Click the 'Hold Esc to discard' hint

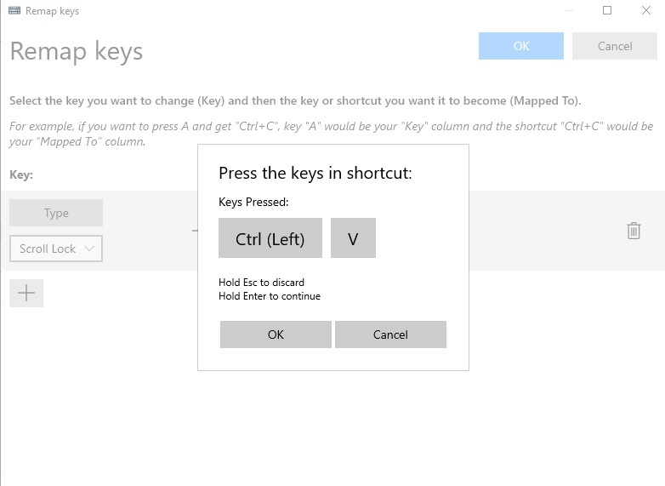point(261,283)
